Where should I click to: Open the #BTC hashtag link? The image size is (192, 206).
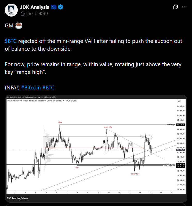(48, 88)
